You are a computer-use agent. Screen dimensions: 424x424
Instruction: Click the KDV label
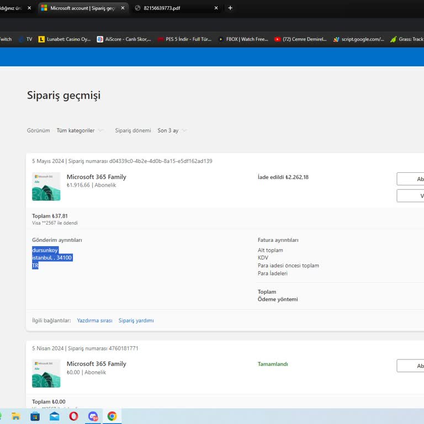263,258
